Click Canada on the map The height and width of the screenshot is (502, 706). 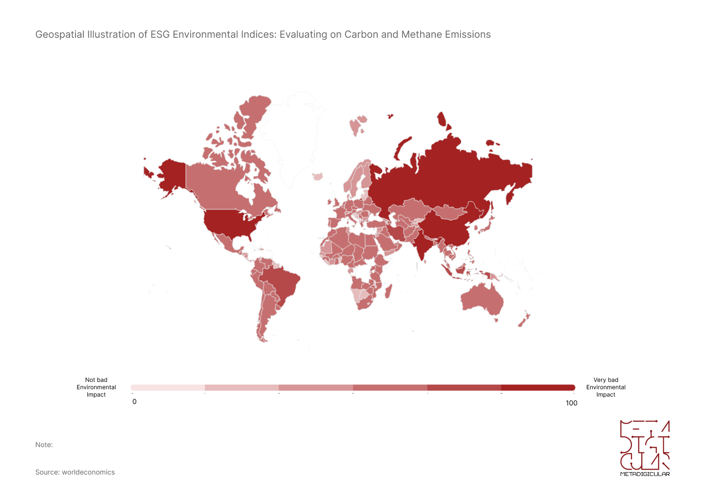[x=216, y=189]
